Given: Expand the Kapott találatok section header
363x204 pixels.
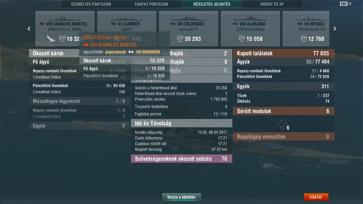Looking at the screenshot, I should pos(284,53).
